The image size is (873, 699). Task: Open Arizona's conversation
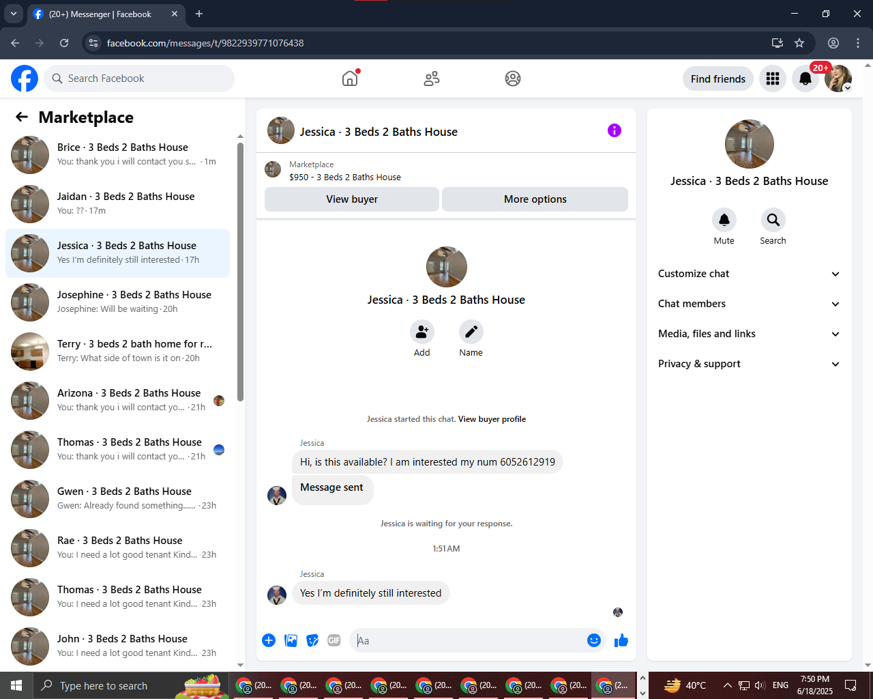point(117,401)
